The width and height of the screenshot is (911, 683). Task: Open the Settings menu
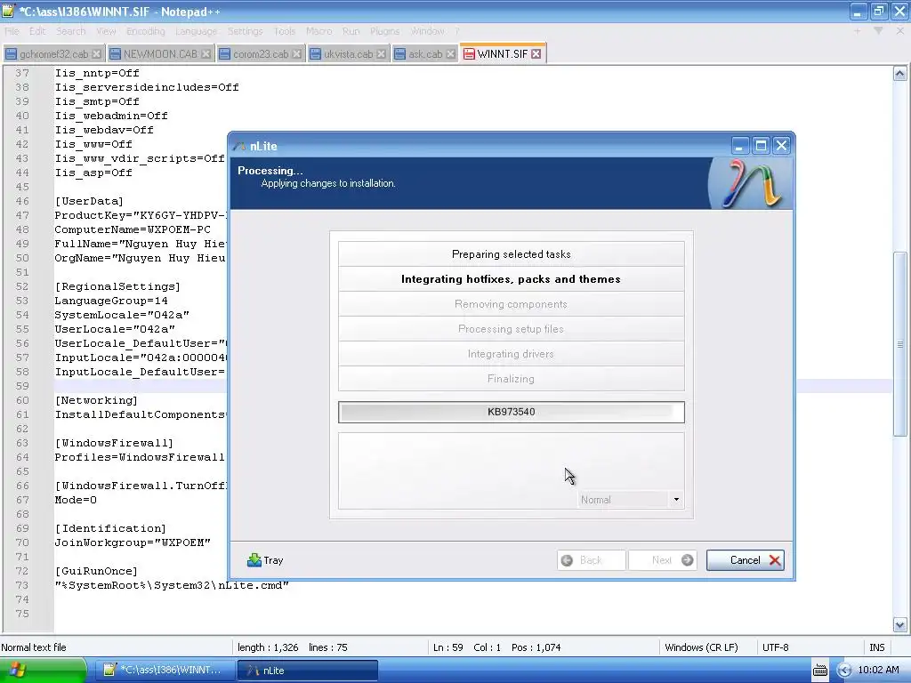pos(246,31)
